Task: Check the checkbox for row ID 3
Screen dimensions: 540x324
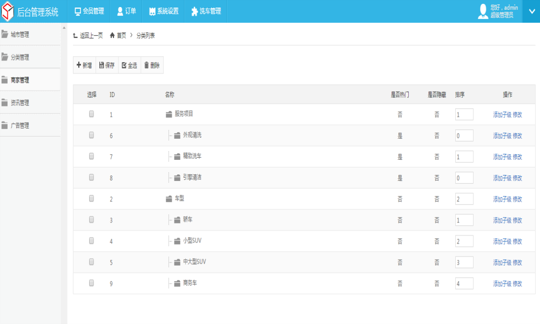Action: coord(91,219)
